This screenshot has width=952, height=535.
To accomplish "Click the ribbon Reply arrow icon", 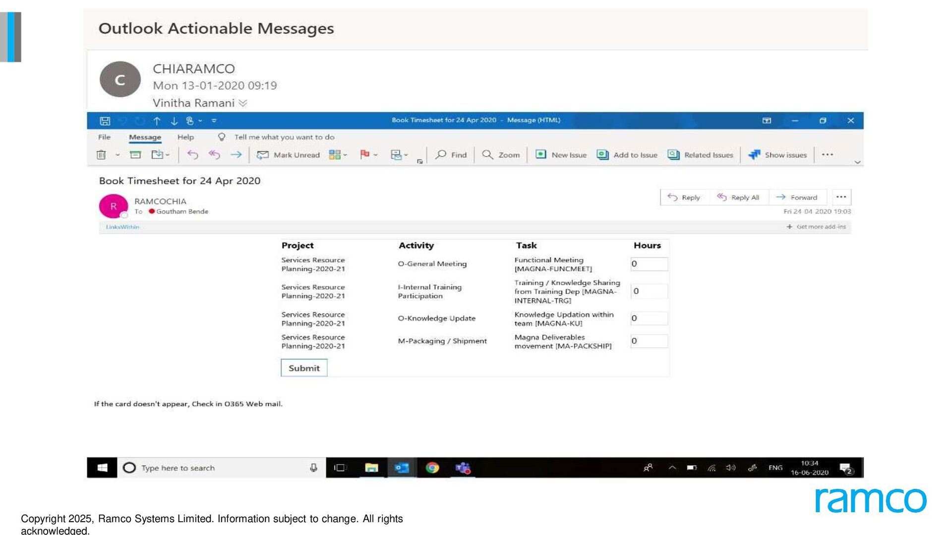I will (x=192, y=155).
